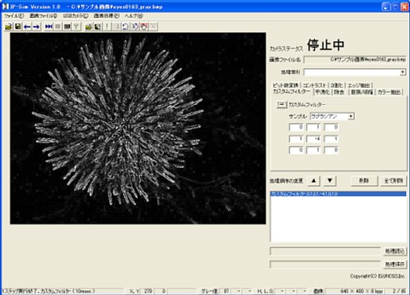Image resolution: width=410 pixels, height=295 pixels.
Task: Click the path field beside 処理保存
Action: tap(326, 264)
